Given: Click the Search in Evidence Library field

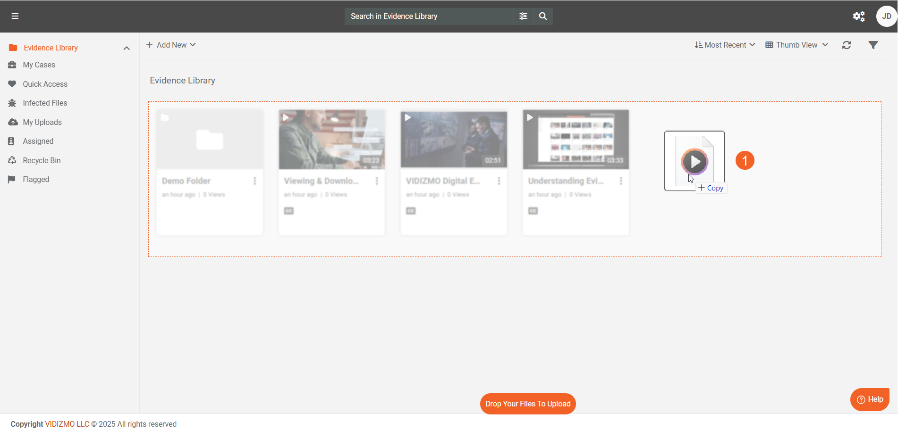Looking at the screenshot, I should 428,17.
